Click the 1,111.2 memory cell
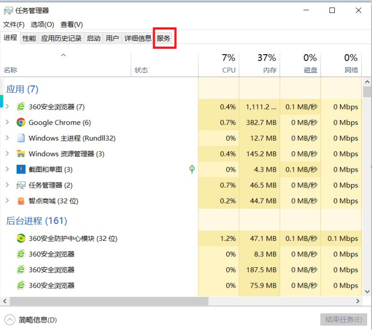This screenshot has width=372, height=330. (x=260, y=107)
